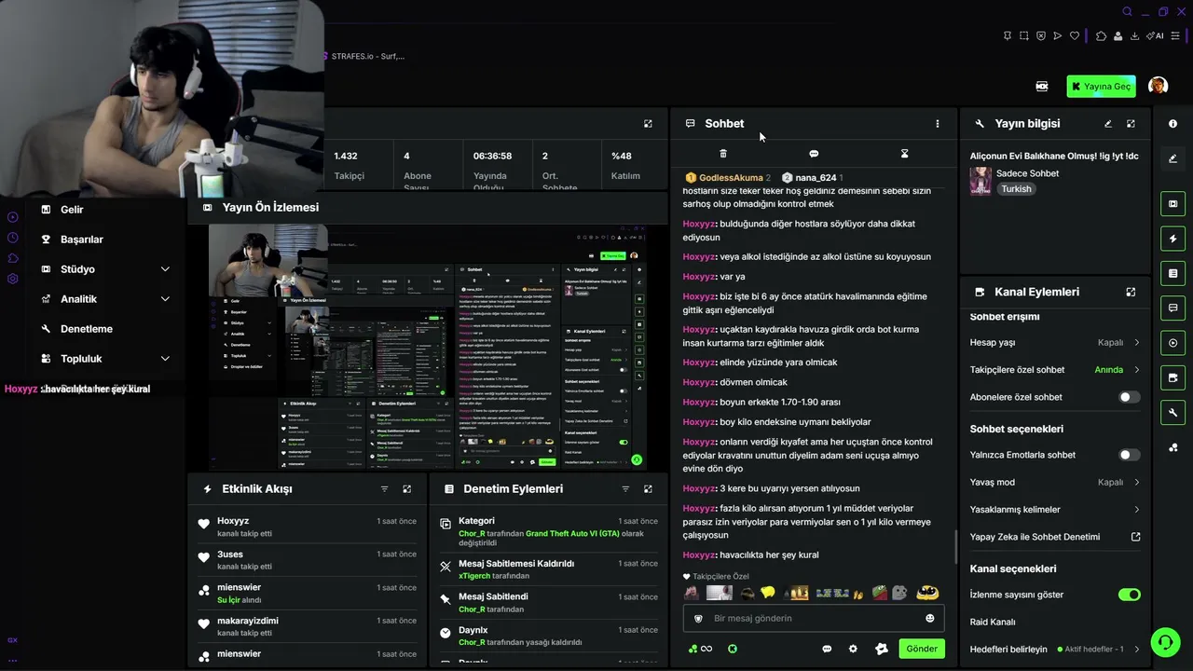Send message with Gönder button
The height and width of the screenshot is (671, 1193).
point(921,649)
